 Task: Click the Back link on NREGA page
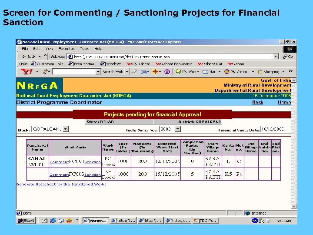(257, 102)
